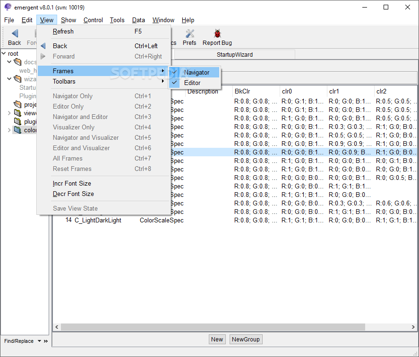419x357 pixels.
Task: Click the plugins folder icon in tree
Action: (x=17, y=121)
